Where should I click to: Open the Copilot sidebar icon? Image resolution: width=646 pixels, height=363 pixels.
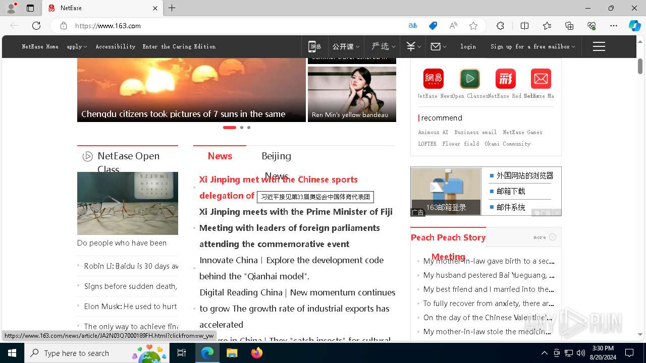634,26
